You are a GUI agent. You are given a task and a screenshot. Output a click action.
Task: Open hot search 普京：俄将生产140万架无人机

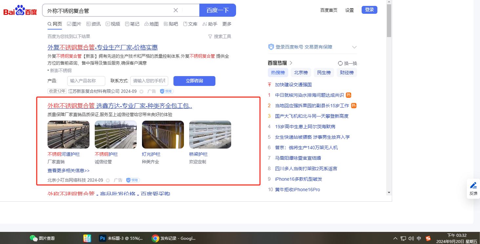[x=306, y=148]
